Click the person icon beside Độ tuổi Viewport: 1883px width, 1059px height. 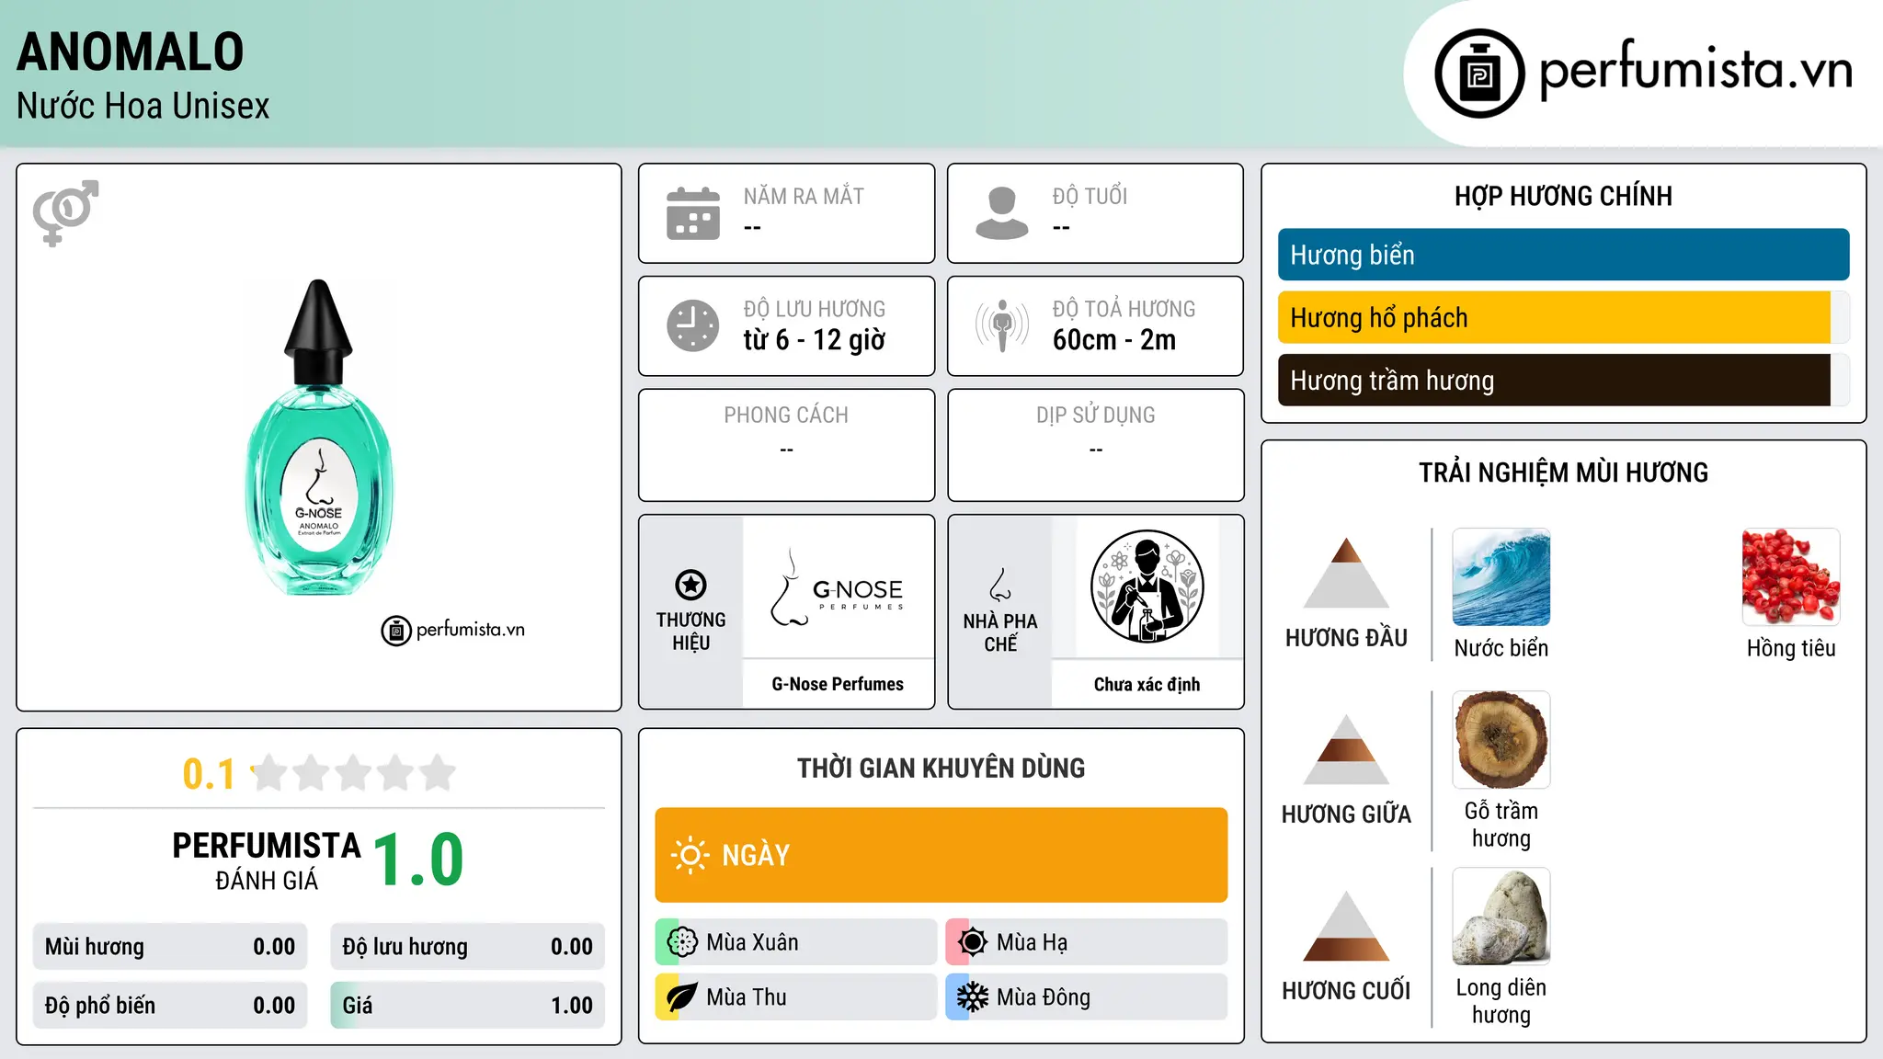click(1002, 213)
